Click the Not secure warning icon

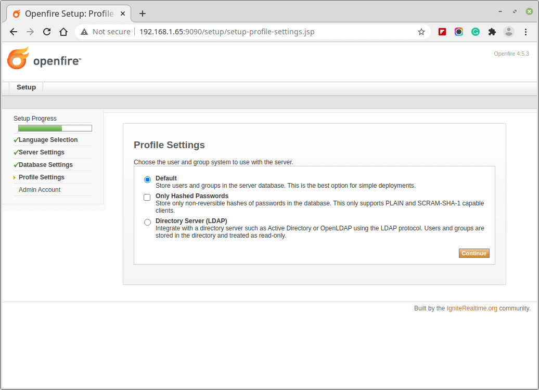pos(84,32)
